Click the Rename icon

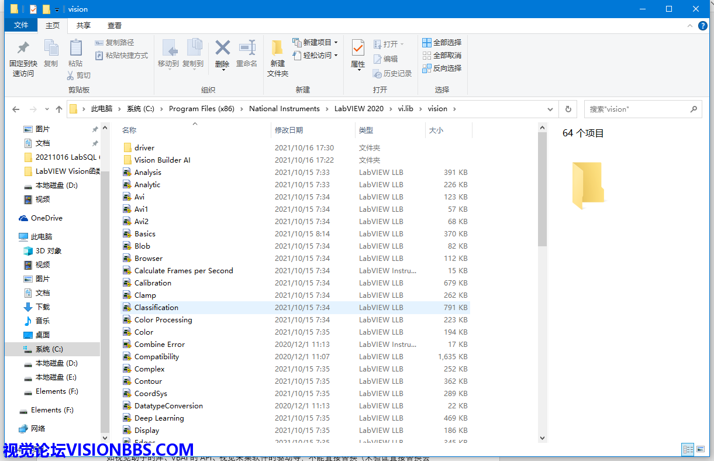coord(247,48)
